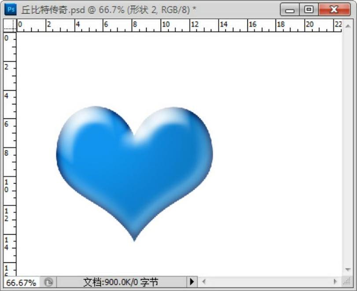Maximize the document window

pos(309,9)
